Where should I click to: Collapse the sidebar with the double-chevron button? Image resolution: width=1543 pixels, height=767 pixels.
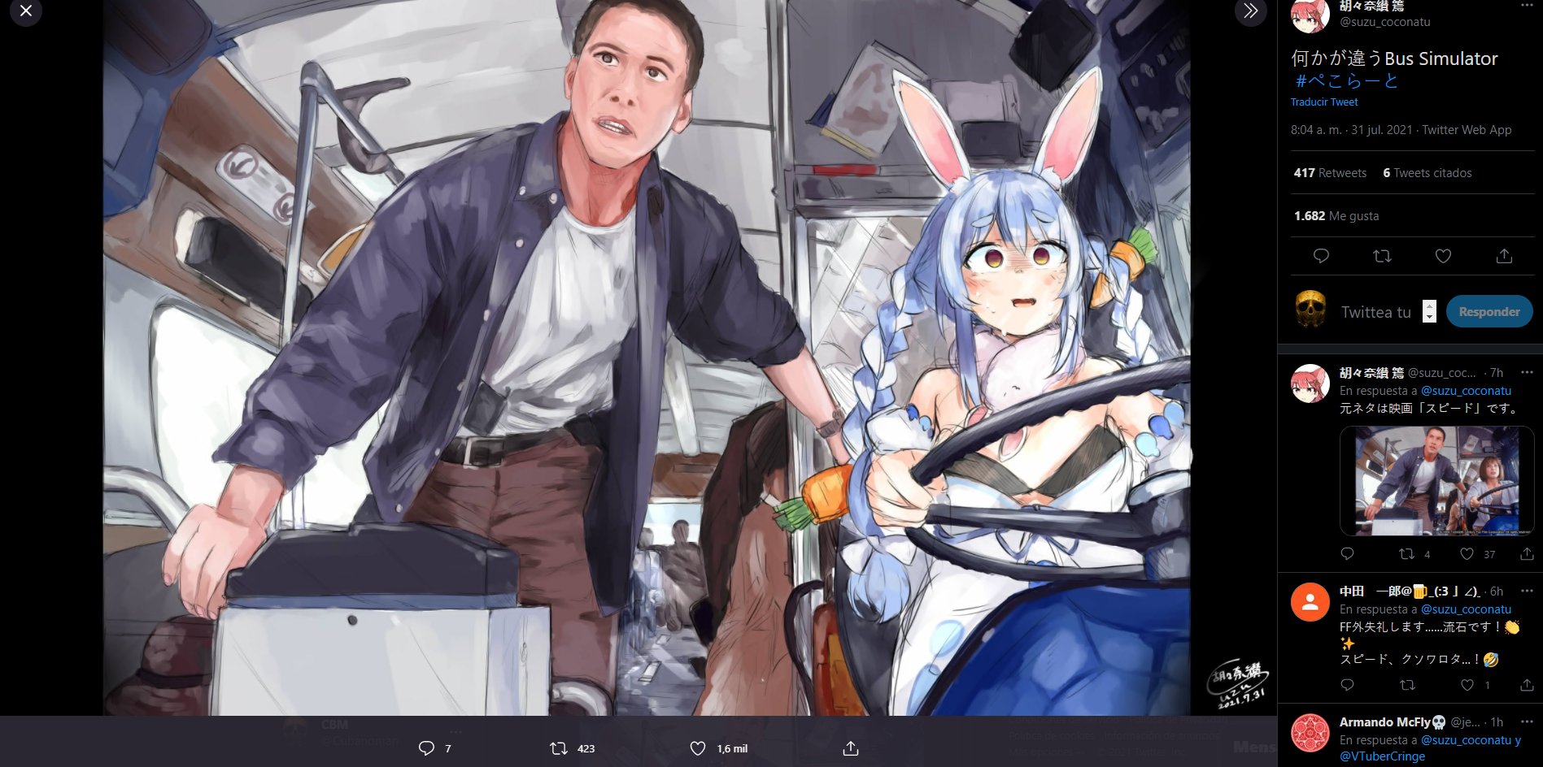pos(1250,11)
